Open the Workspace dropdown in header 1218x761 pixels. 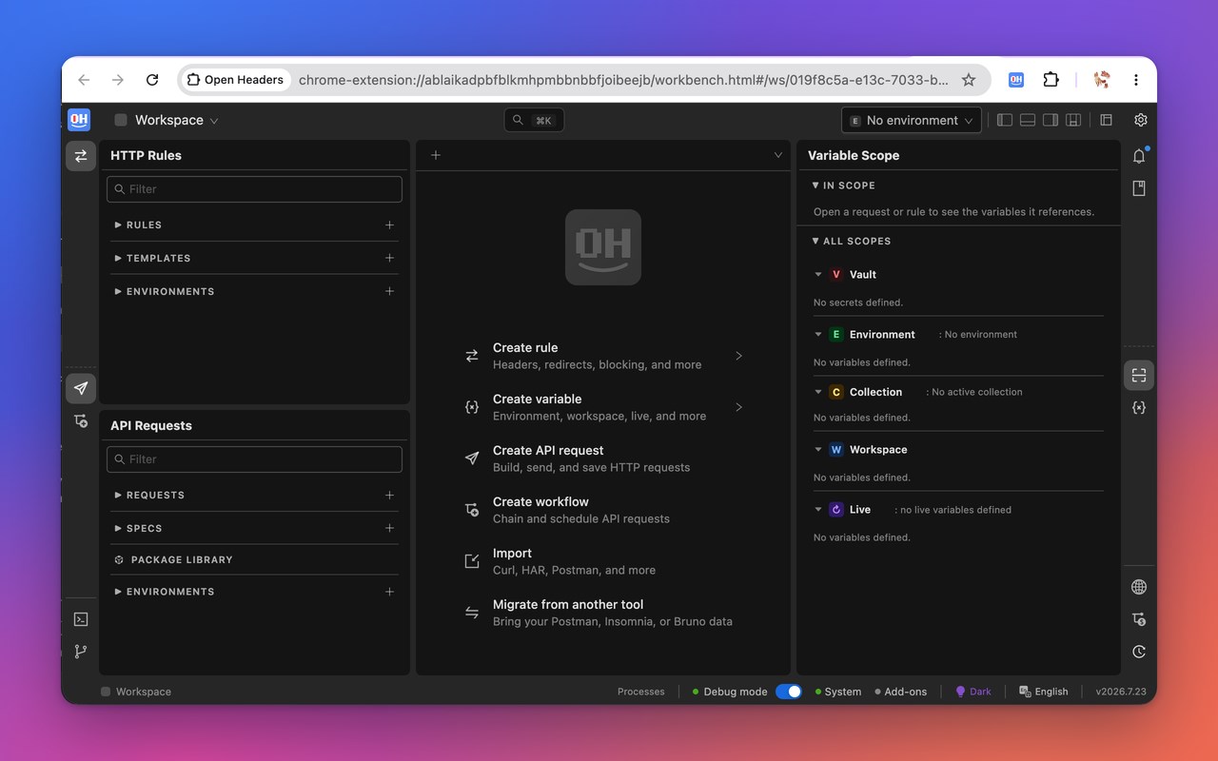click(x=167, y=120)
